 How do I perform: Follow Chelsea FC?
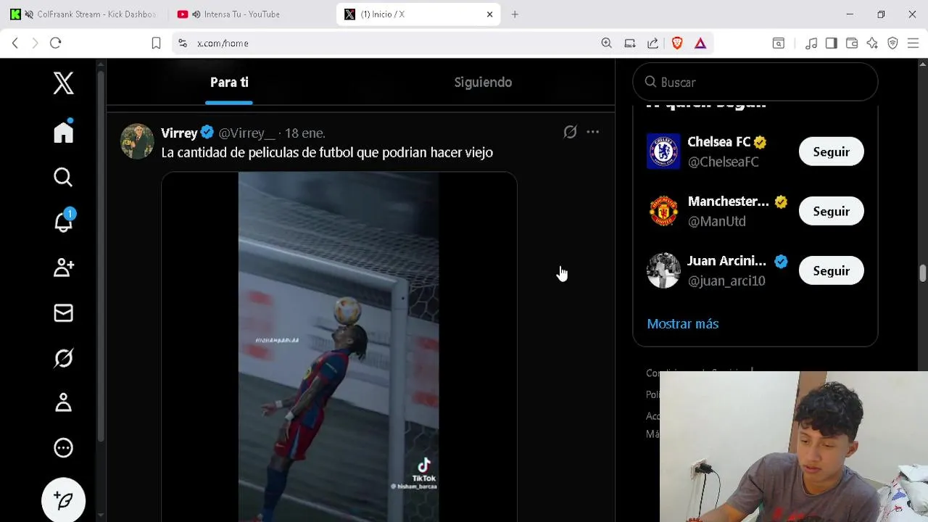[x=831, y=152]
